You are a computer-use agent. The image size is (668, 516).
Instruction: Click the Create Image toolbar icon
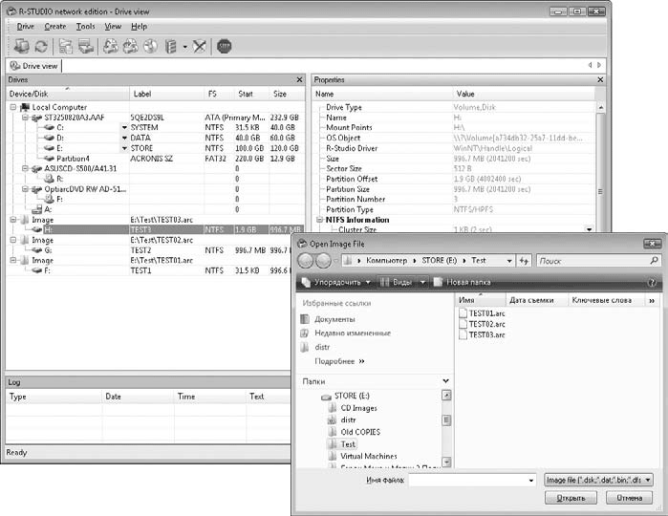[x=110, y=46]
